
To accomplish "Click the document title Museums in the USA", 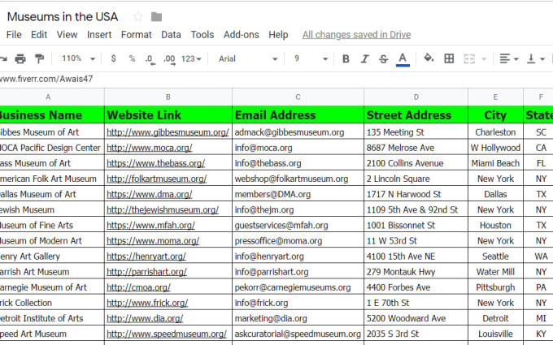I will coord(63,16).
